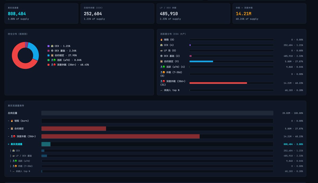318x183 pixels.
Task: Click the 真实流通量推导 panel title
Action: [16, 106]
